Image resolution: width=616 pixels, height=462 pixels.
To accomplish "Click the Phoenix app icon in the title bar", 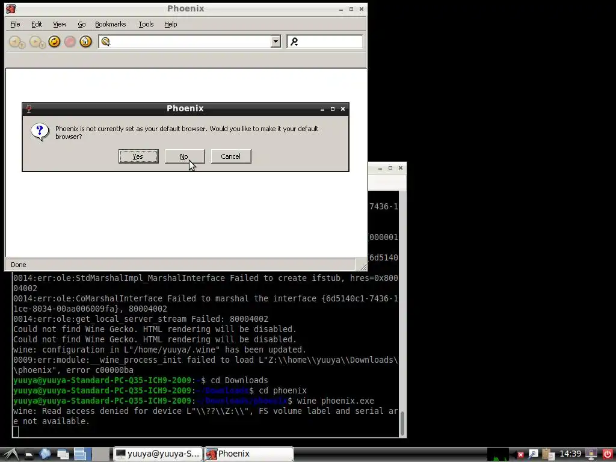I will point(11,8).
